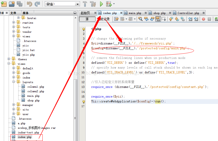Expand the houtai folder
Screen dimensions: 218x141
(x=18, y=18)
